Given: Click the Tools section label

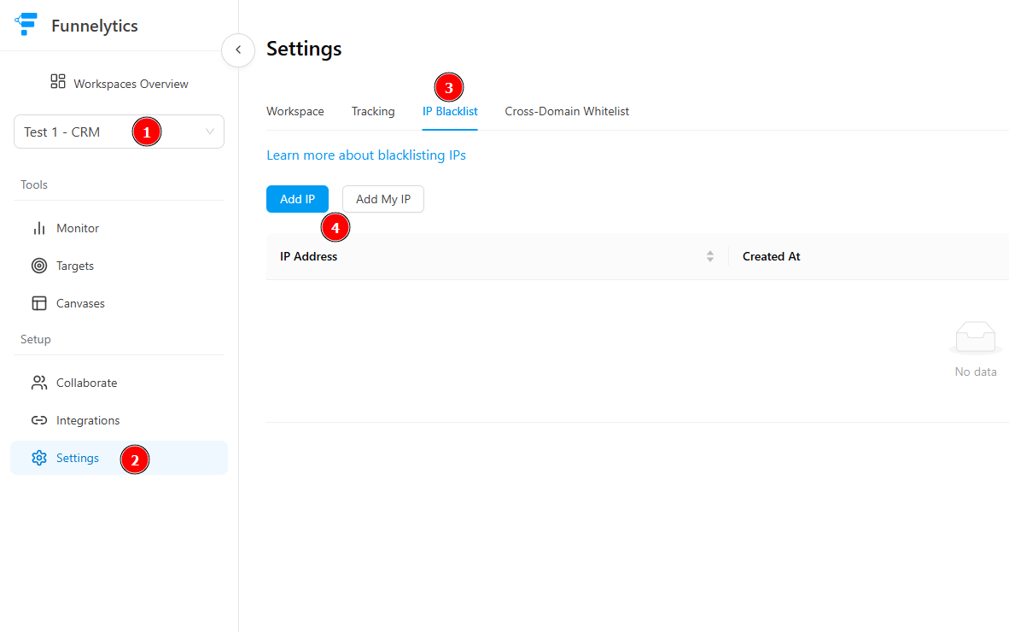Looking at the screenshot, I should (34, 184).
